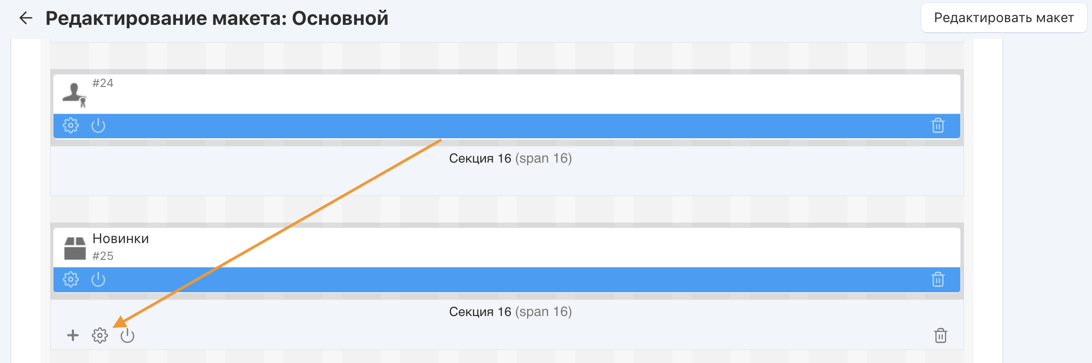Click the box icon of Новинки block
Screen dimensions: 1092x363
click(x=75, y=248)
